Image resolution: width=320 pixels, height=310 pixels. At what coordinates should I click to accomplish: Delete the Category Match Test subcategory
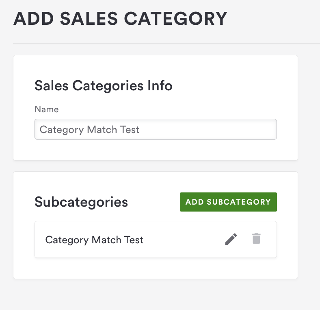tap(256, 239)
